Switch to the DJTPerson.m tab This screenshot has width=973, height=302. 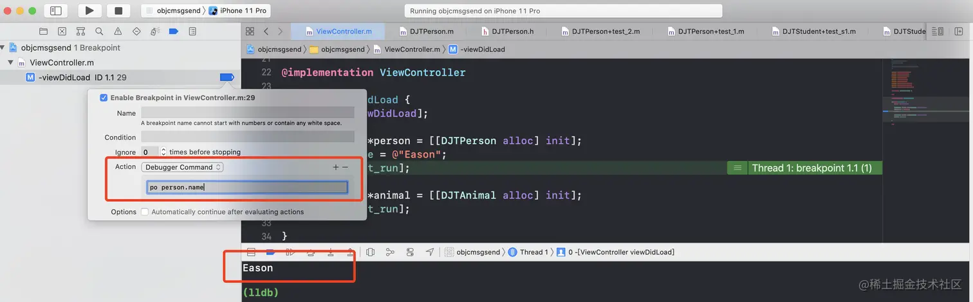pos(426,31)
